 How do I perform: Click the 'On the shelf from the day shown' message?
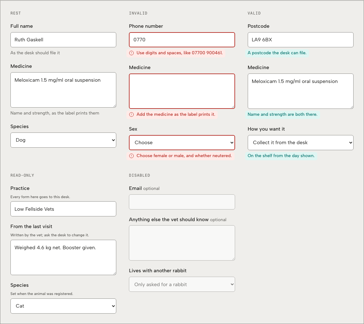click(281, 156)
